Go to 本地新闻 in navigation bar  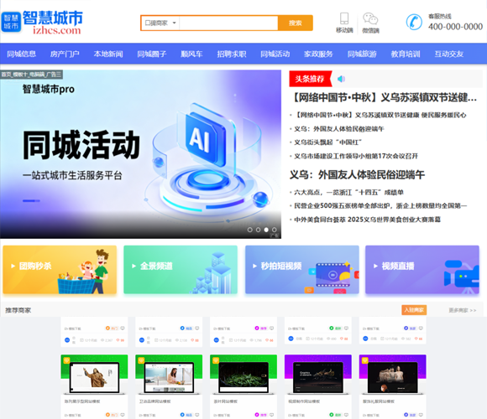[108, 54]
